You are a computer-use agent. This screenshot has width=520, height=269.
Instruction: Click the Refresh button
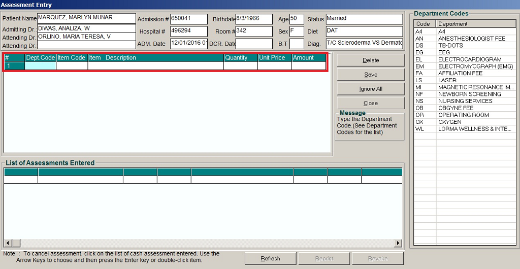pyautogui.click(x=270, y=258)
